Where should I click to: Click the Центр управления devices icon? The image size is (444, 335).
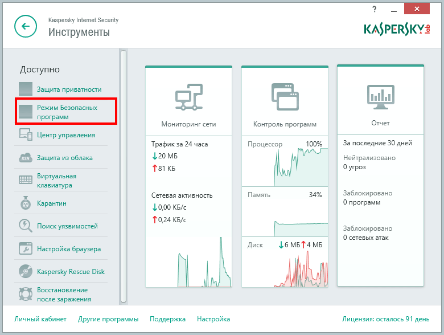(x=26, y=134)
